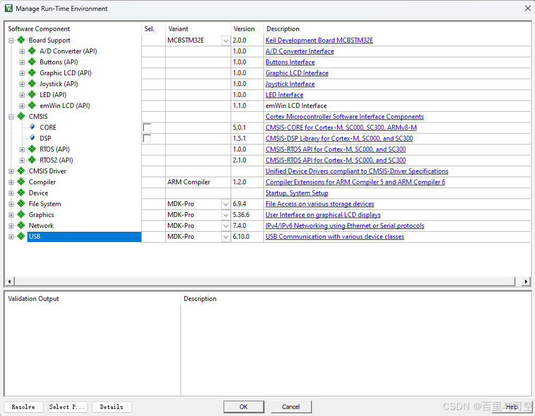The height and width of the screenshot is (416, 535).
Task: Click the green diamond icon for Joystick (API)
Action: pyautogui.click(x=32, y=83)
